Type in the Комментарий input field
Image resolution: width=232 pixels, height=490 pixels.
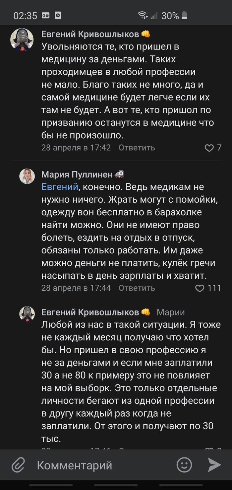[99, 465]
